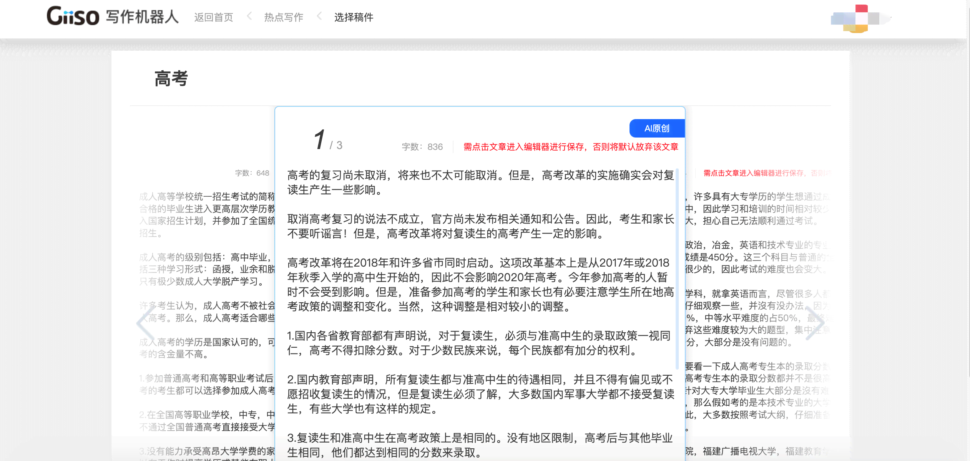Click the red save warning text in center card

tap(571, 147)
